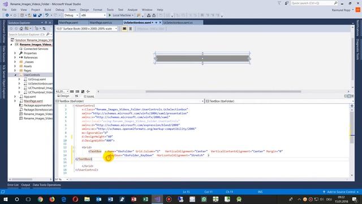This screenshot has height=204, width=362.
Task: Open the Build menu
Action: (48, 10)
